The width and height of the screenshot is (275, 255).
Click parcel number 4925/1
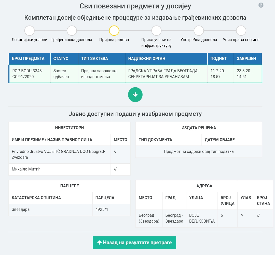point(111,210)
